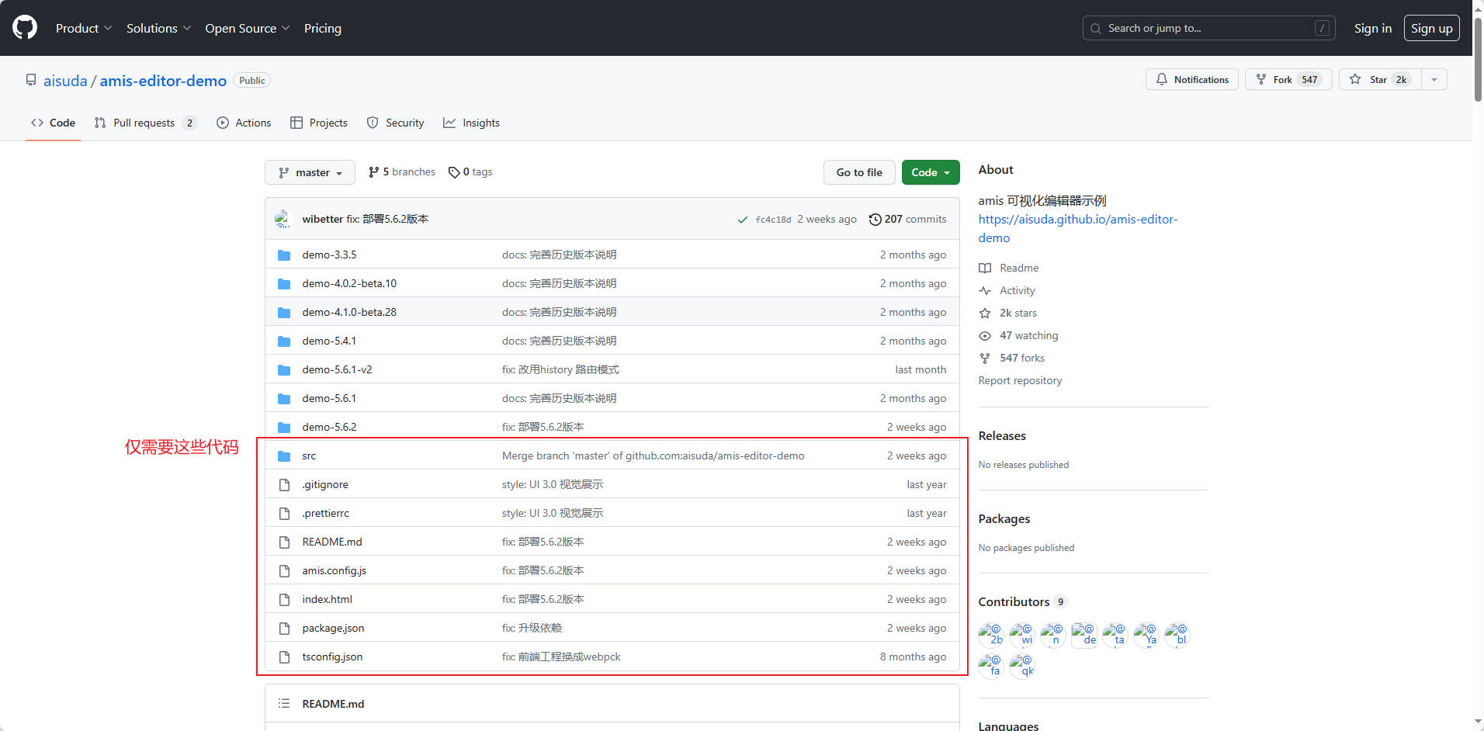Open the Packages heading link
Image resolution: width=1484 pixels, height=731 pixels.
click(x=1004, y=519)
